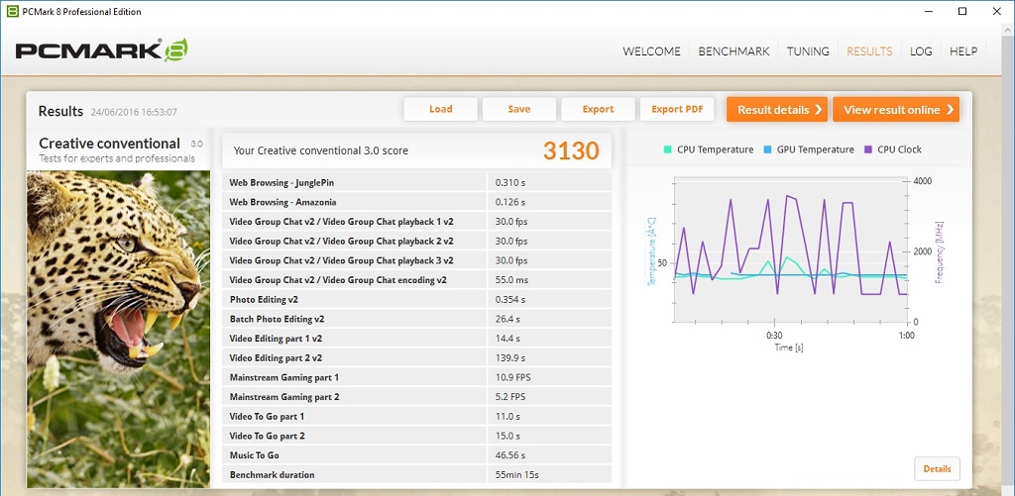Open the WELCOME tab
1015x496 pixels.
651,51
